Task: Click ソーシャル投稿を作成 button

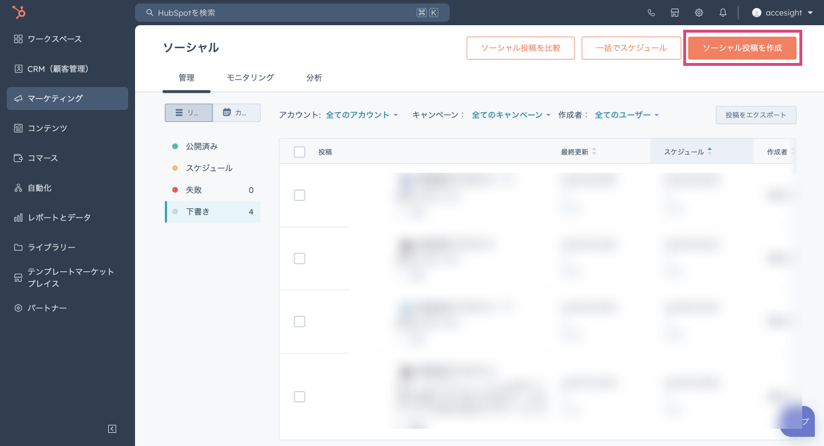Action: click(x=742, y=48)
